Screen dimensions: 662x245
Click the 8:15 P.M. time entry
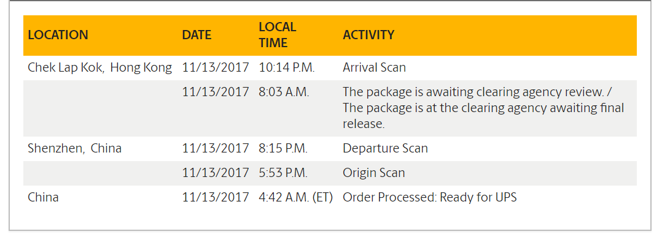click(x=283, y=148)
